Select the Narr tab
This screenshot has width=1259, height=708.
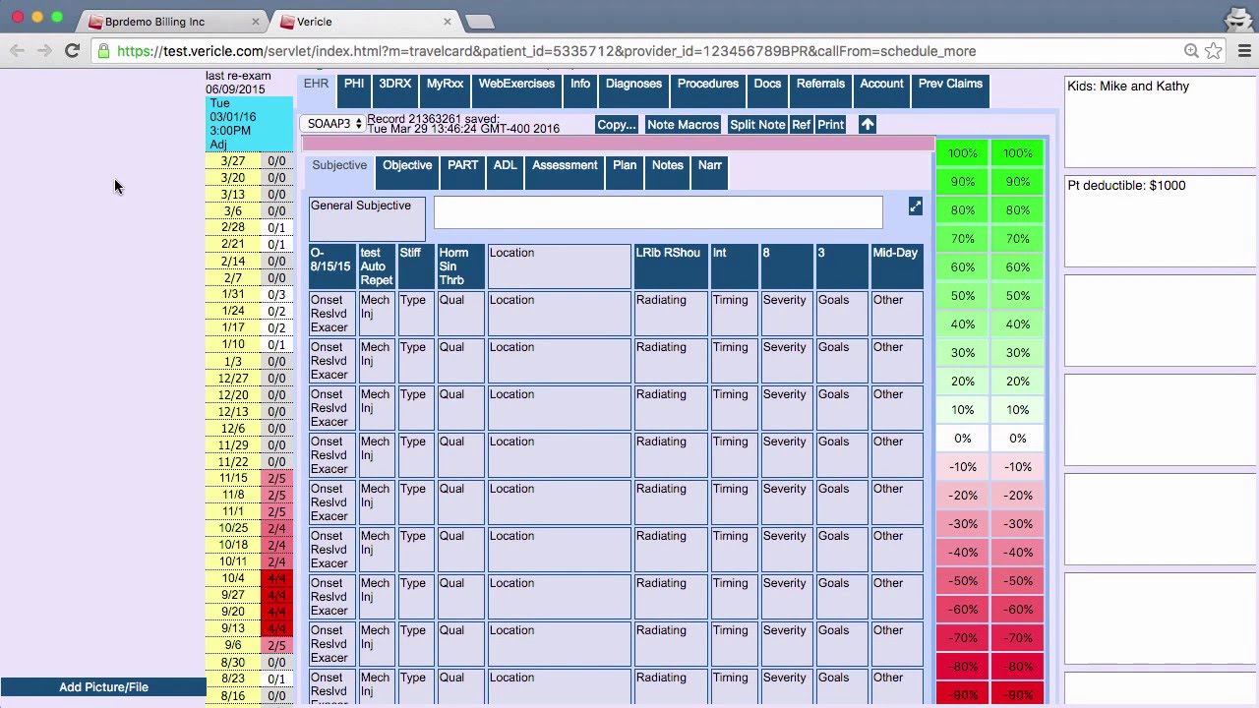point(709,172)
